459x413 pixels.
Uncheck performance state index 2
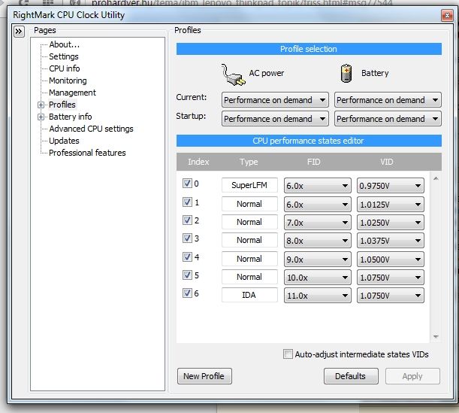coord(187,220)
